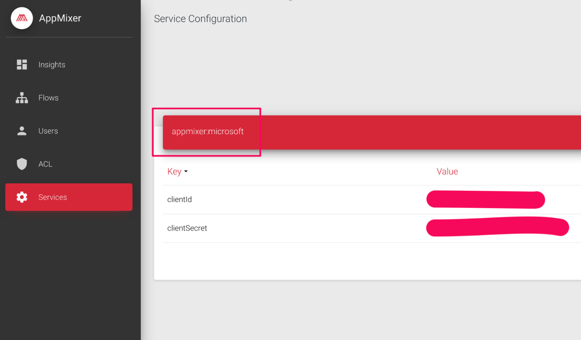
Task: Click the Users person icon
Action: [x=22, y=131]
